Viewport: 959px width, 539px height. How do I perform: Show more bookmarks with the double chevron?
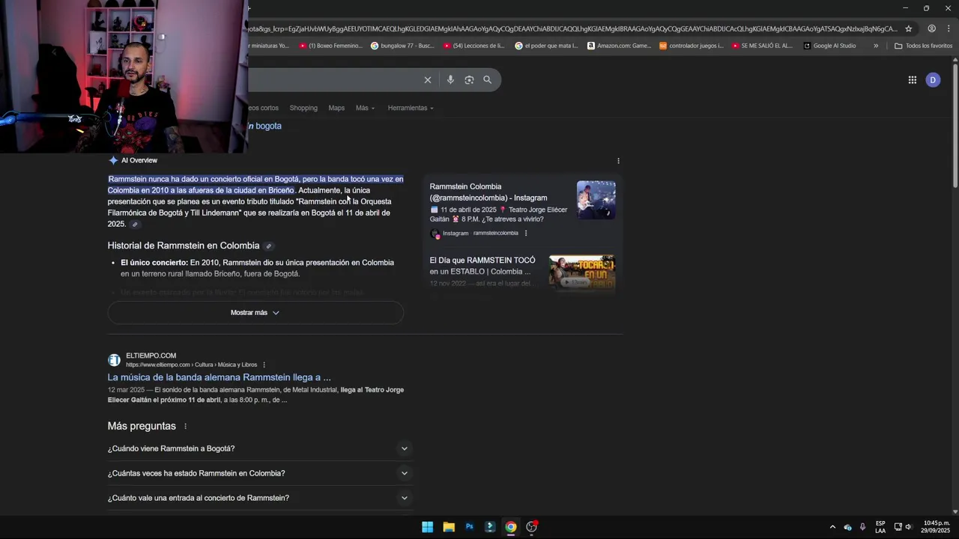(x=876, y=46)
